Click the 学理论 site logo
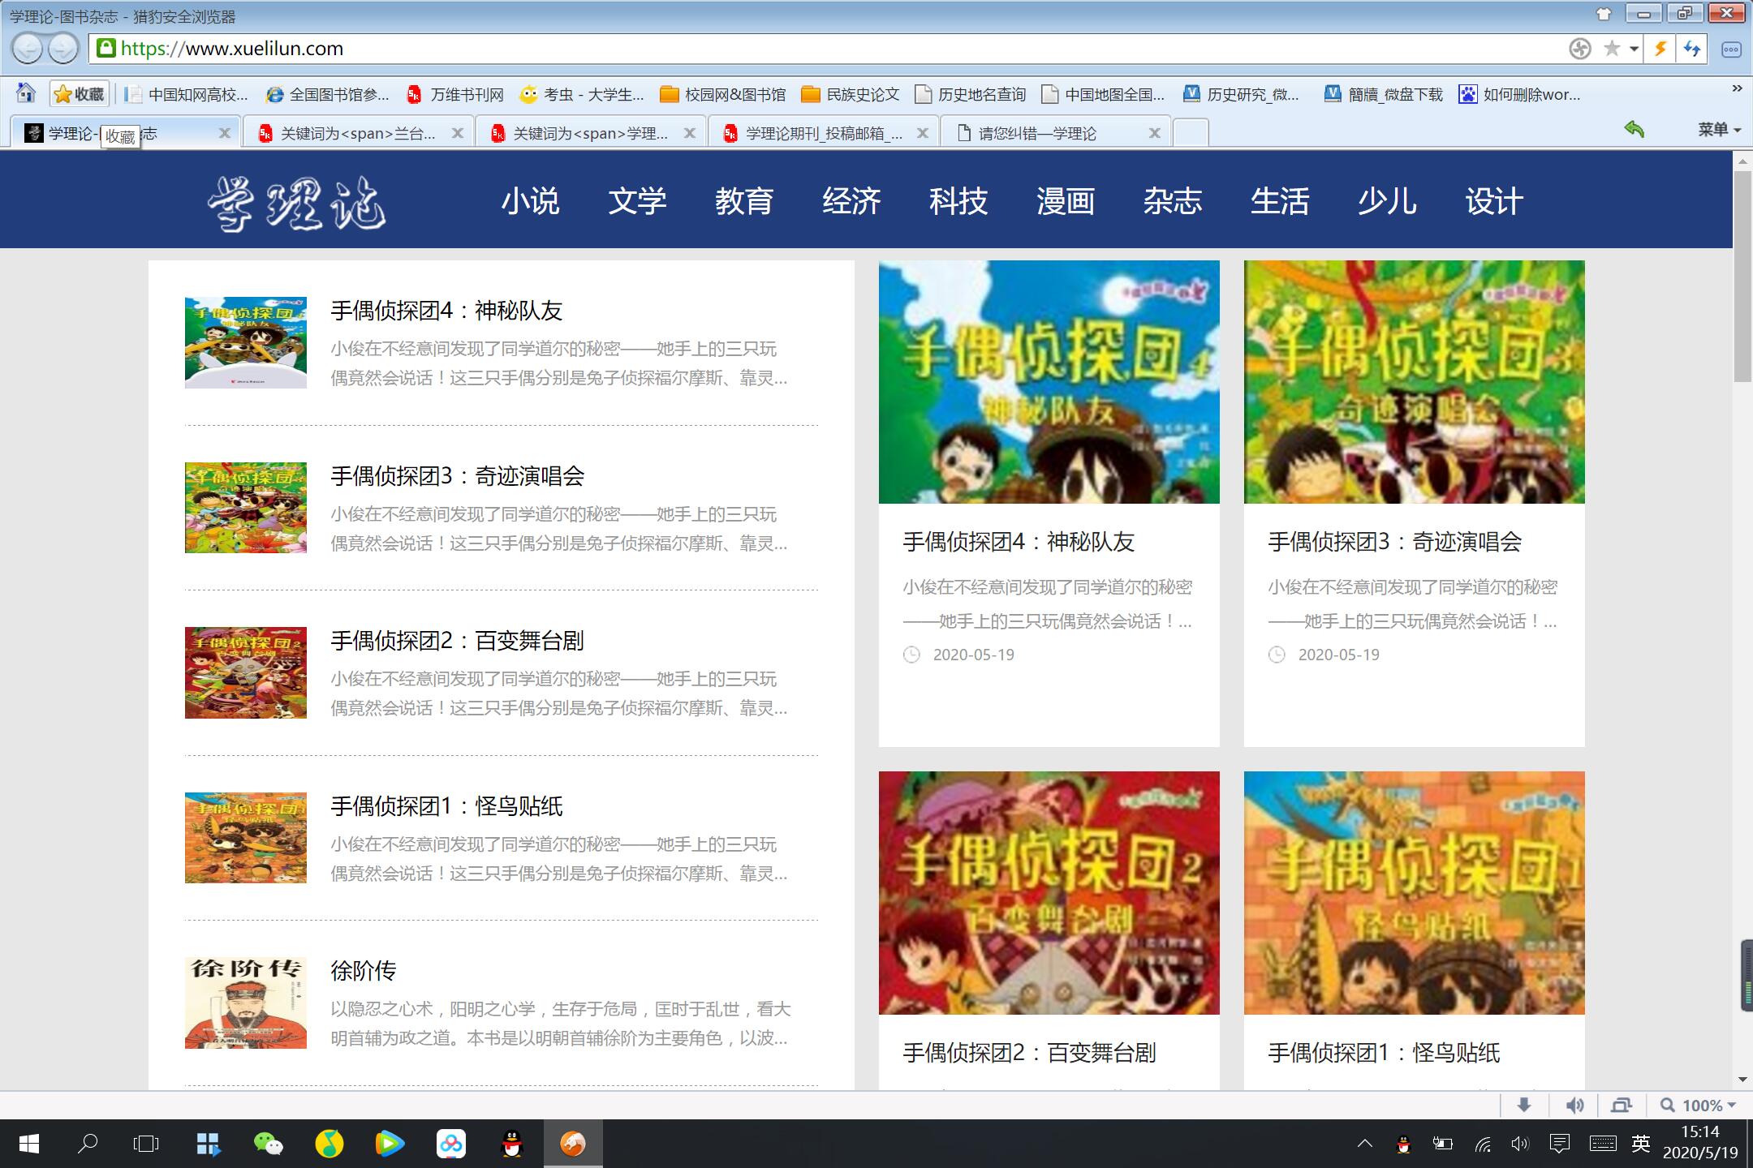This screenshot has height=1168, width=1753. 296,203
